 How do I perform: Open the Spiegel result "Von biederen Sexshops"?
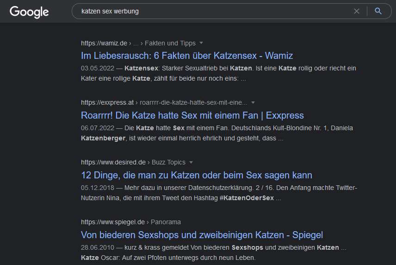(202, 235)
